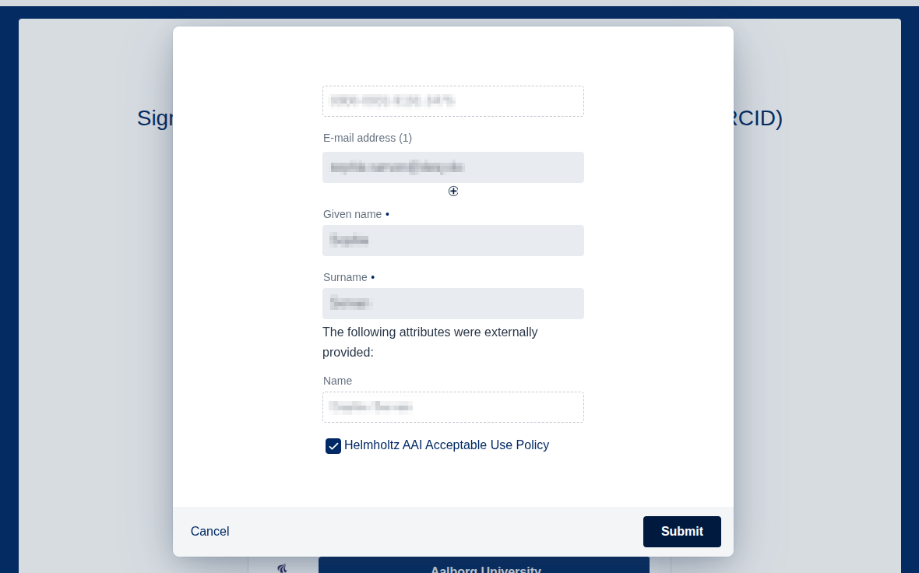This screenshot has width=919, height=573.
Task: Click inside the dashed identifier field at top
Action: tap(453, 101)
